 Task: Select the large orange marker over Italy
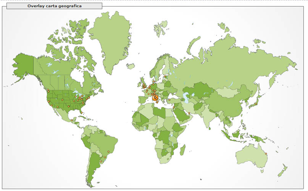pos(155,98)
